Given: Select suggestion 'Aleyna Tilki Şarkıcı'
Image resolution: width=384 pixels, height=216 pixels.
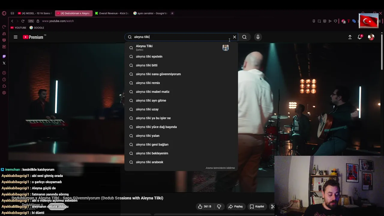Looking at the screenshot, I should pos(181,48).
